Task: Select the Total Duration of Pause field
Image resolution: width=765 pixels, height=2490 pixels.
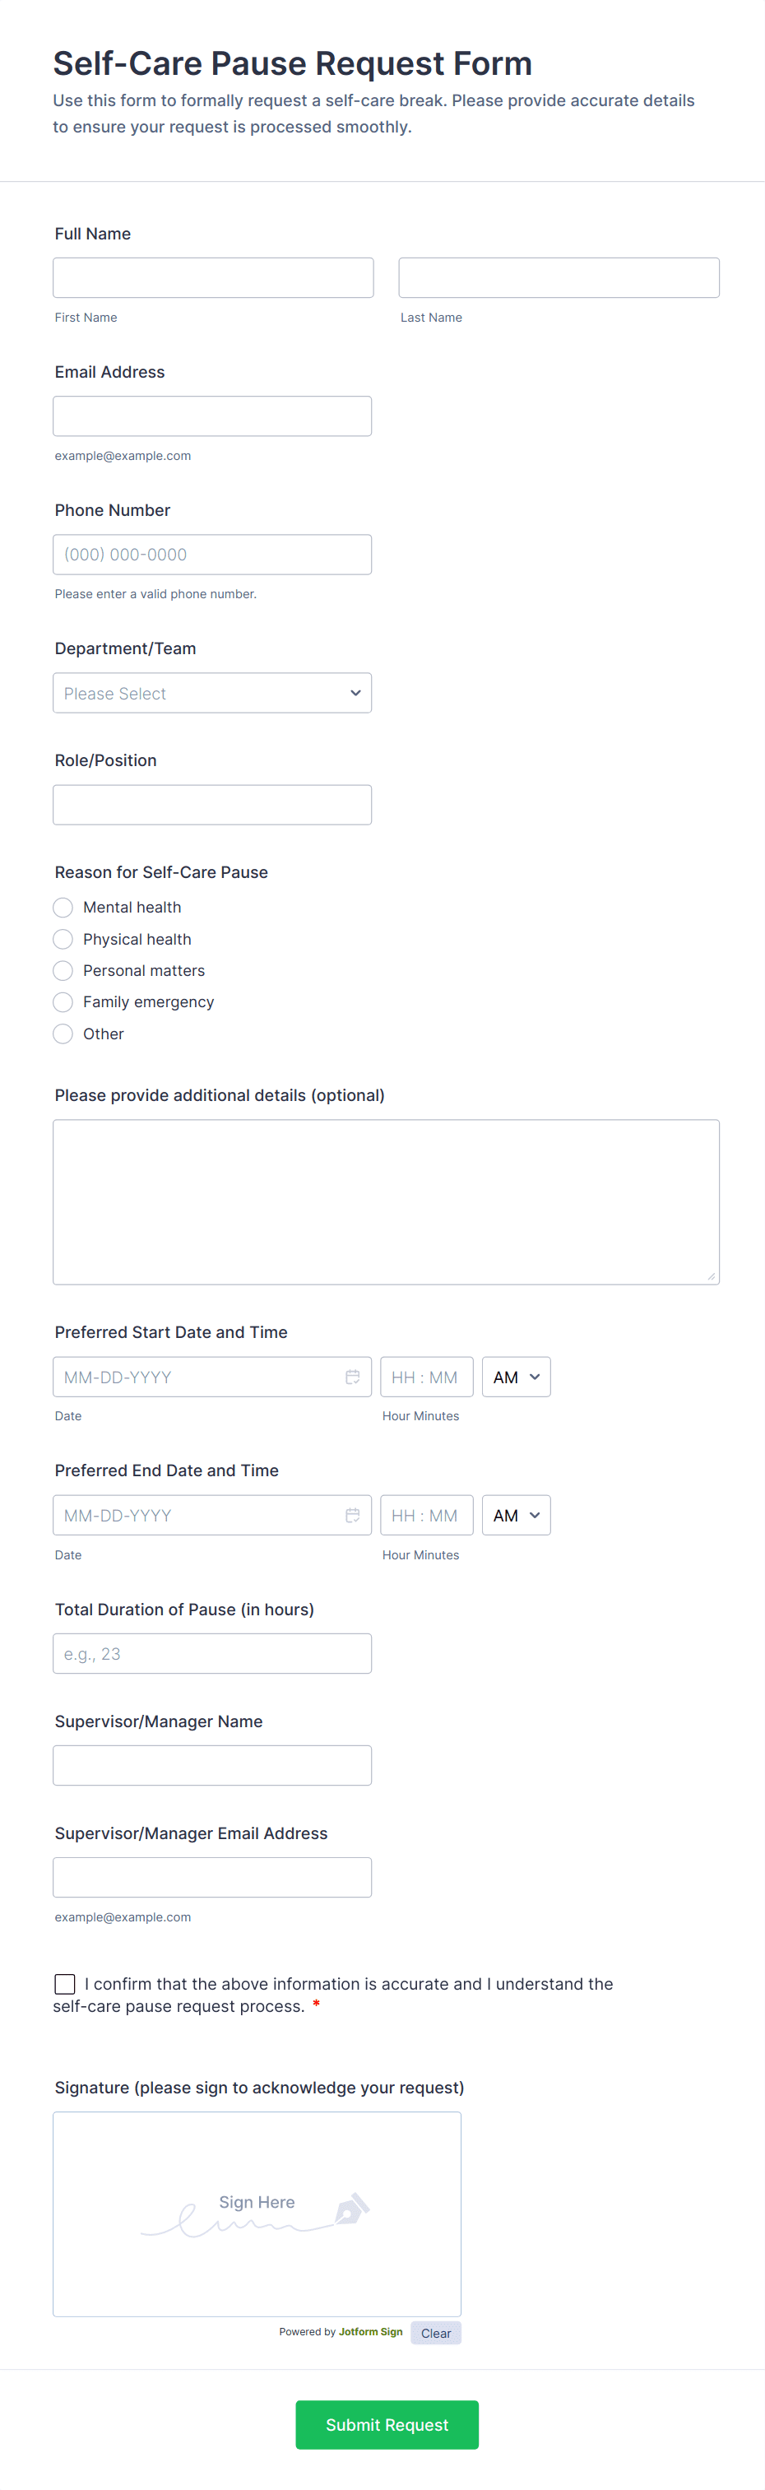Action: [212, 1653]
